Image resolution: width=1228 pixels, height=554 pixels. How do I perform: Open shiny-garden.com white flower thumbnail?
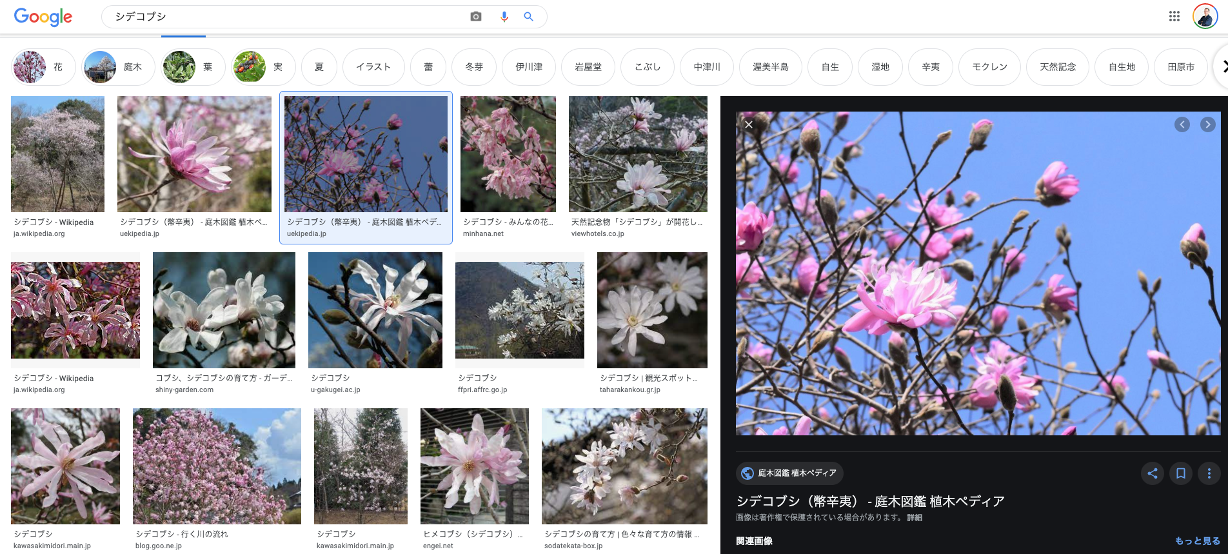224,310
